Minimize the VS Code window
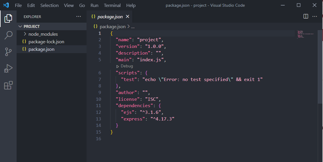 pos(283,5)
